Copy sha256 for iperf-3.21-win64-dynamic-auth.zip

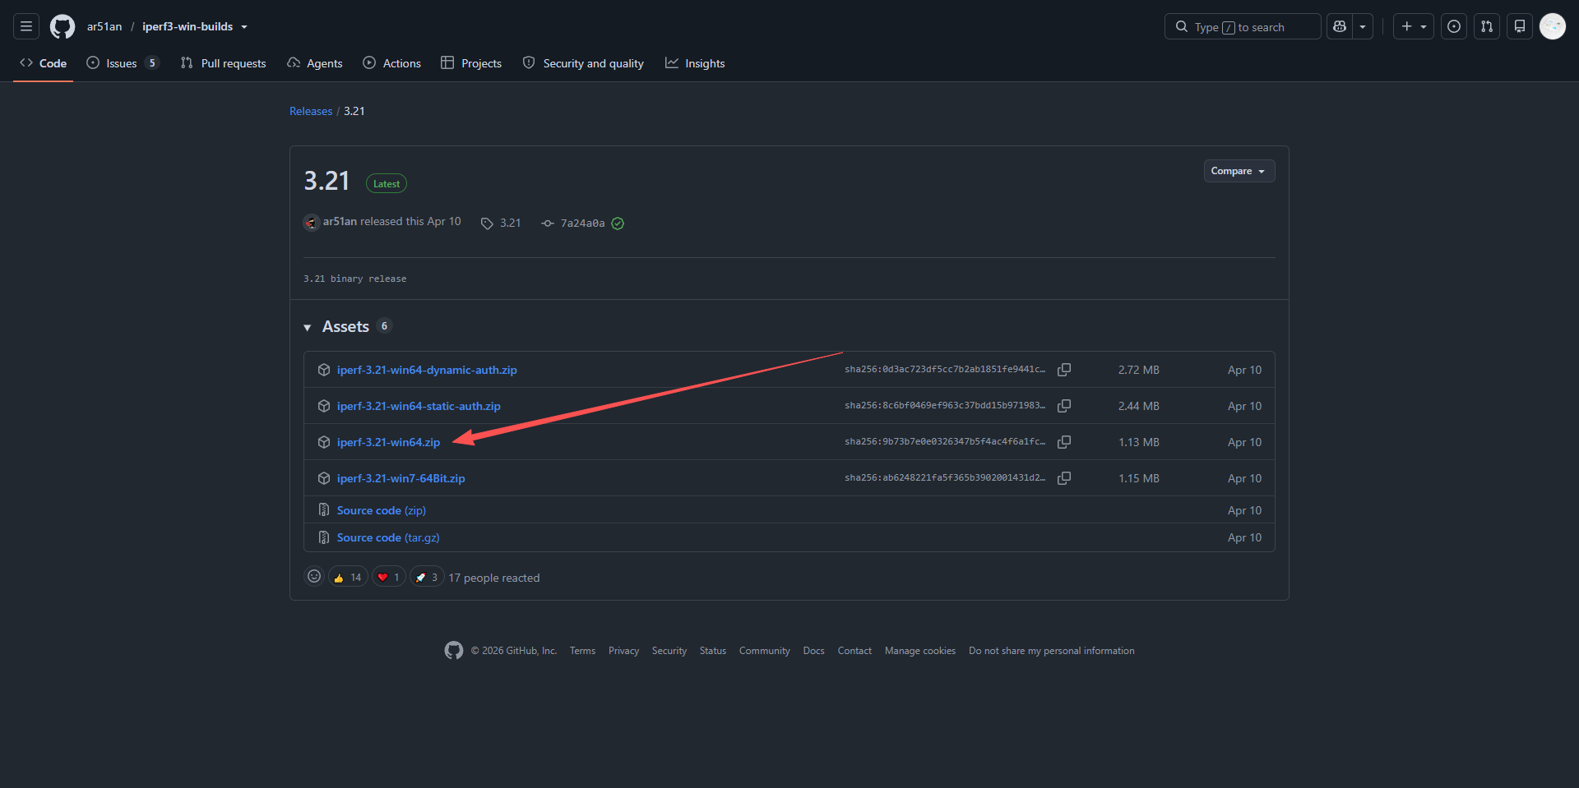(x=1064, y=370)
